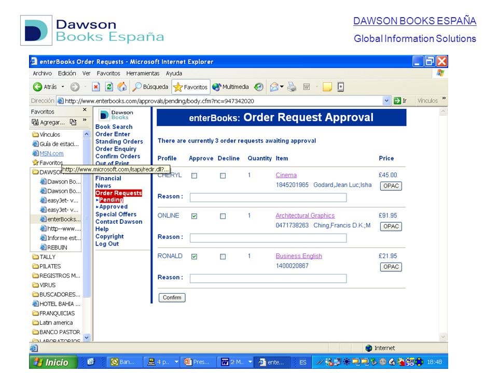Untick the Approve checkbox for RONALD
This screenshot has width=498, height=373.
194,256
